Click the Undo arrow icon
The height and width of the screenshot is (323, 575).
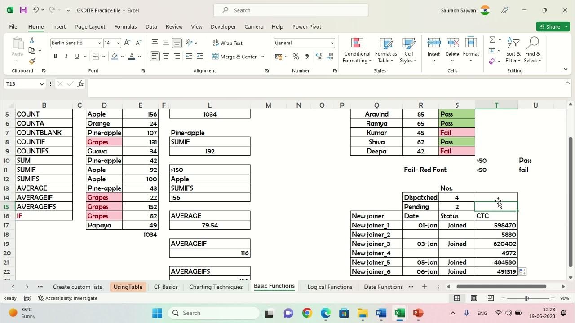[35, 10]
